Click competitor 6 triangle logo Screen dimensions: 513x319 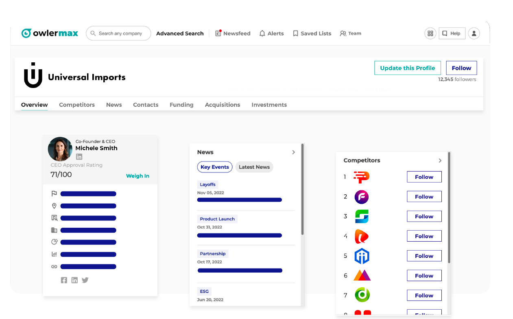coord(362,275)
